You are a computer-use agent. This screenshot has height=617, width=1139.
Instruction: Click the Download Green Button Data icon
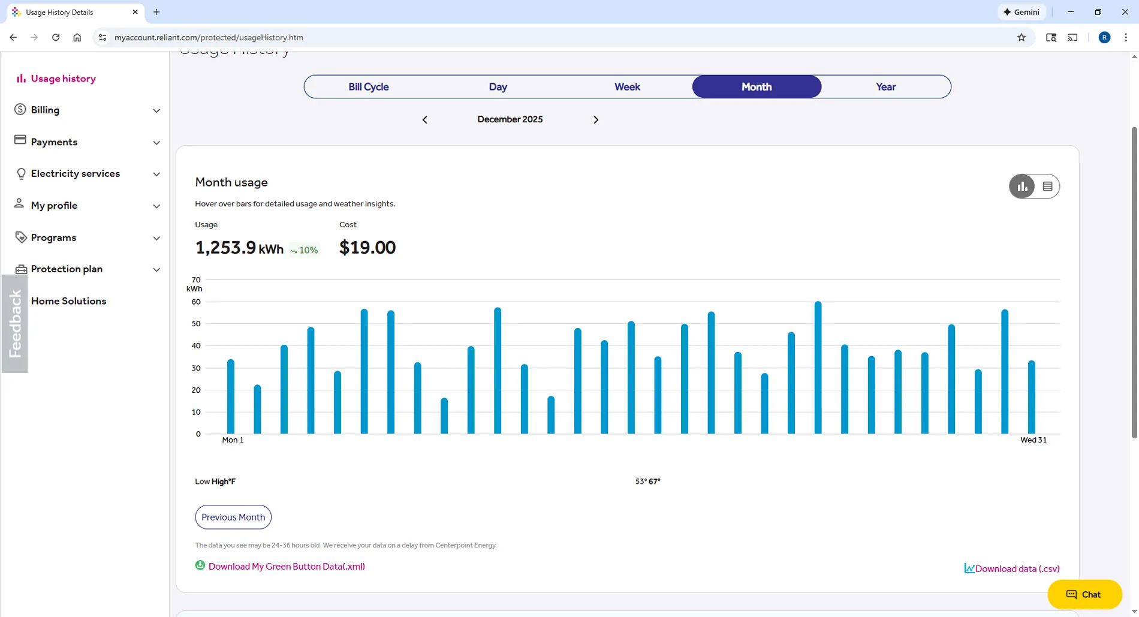(x=200, y=565)
